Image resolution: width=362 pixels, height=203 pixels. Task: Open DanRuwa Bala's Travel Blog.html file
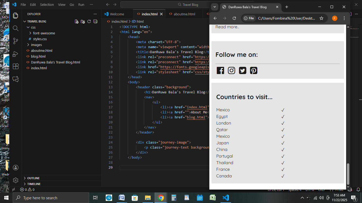coord(61,62)
